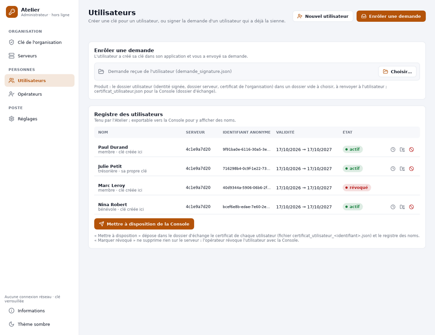Screen dimensions: 435x335
Task: Click identifier 716298b4-0c9f-1e22-73…
Action: [246, 168]
